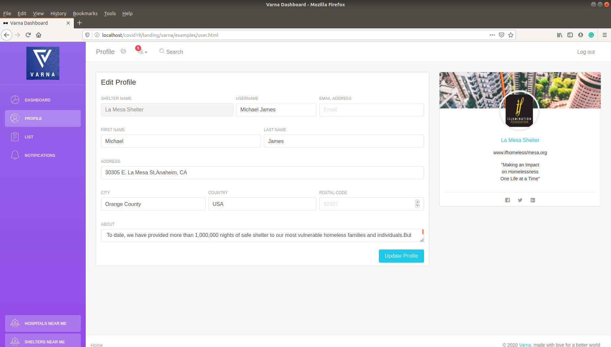
Task: Open the Bookmarks menu
Action: (85, 14)
